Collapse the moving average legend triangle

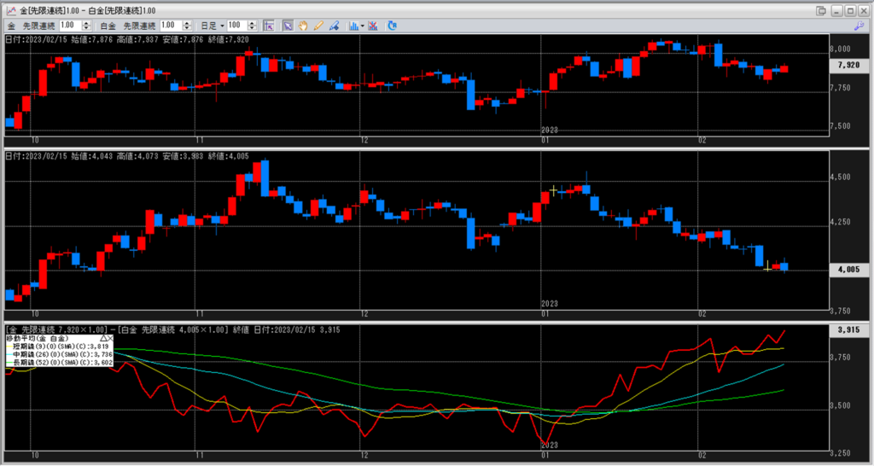point(103,339)
